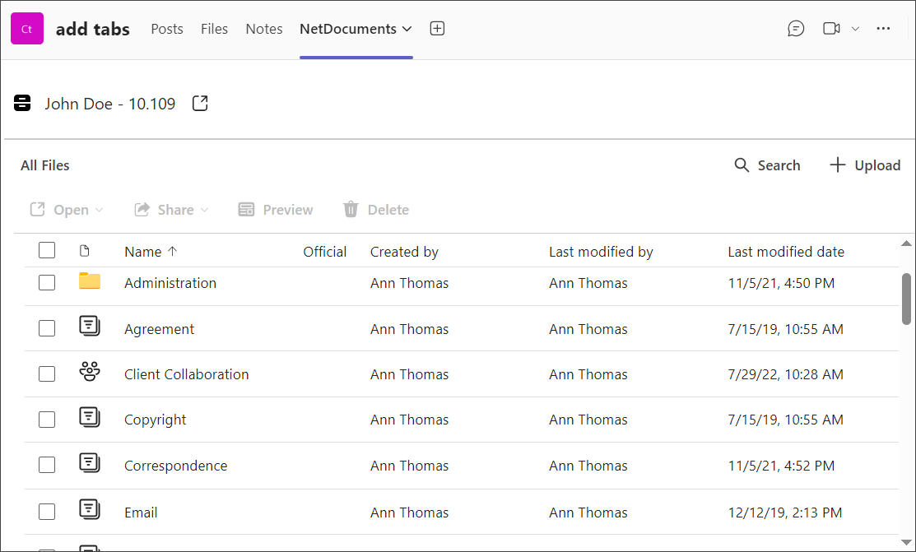Check the checkbox next to Email
The image size is (916, 552).
coord(47,510)
